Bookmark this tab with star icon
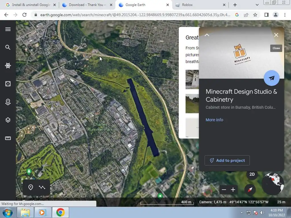The width and height of the screenshot is (291, 218). click(x=255, y=15)
